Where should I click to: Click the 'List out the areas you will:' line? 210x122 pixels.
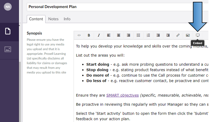click(100, 55)
